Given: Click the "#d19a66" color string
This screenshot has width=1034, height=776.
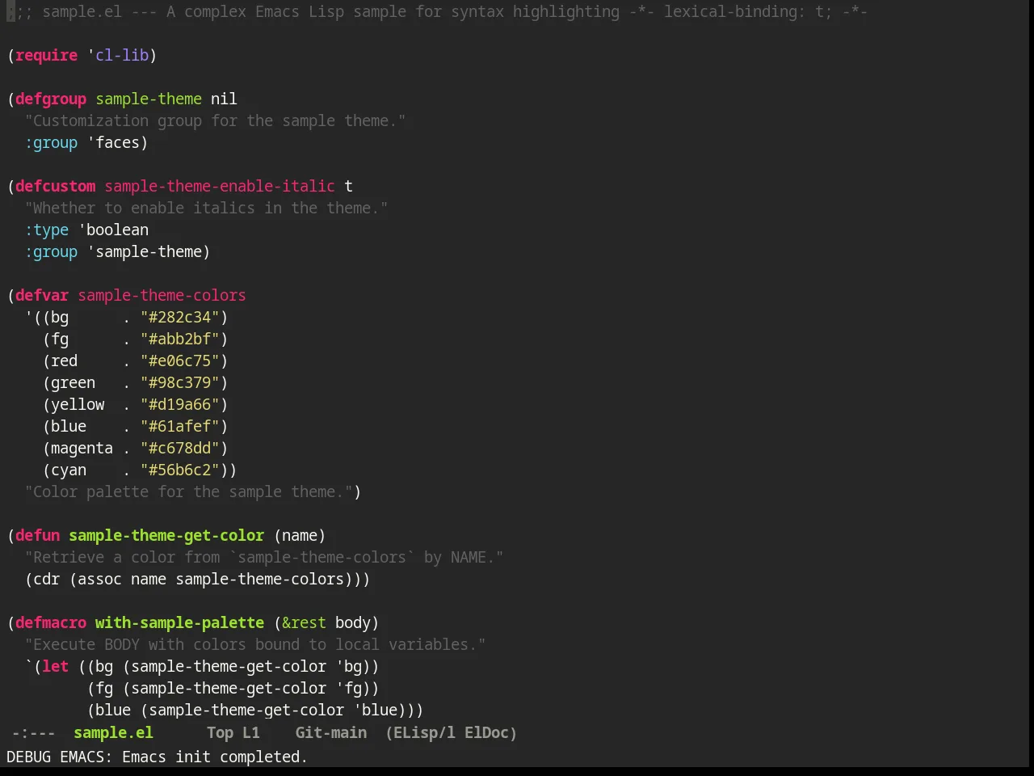Looking at the screenshot, I should point(180,404).
